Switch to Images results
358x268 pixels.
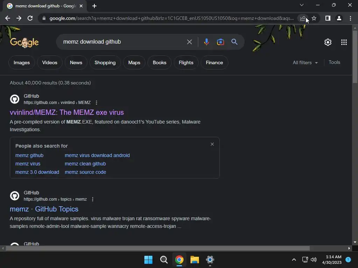point(21,62)
